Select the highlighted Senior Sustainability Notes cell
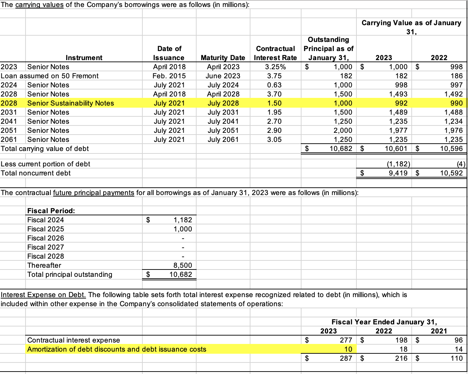The width and height of the screenshot is (468, 374). (x=70, y=103)
